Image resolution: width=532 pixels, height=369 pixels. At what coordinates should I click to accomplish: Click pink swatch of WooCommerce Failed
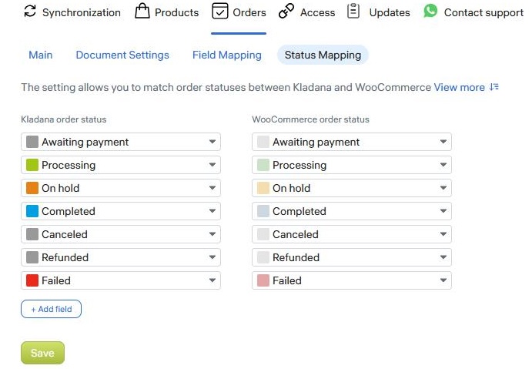click(263, 280)
